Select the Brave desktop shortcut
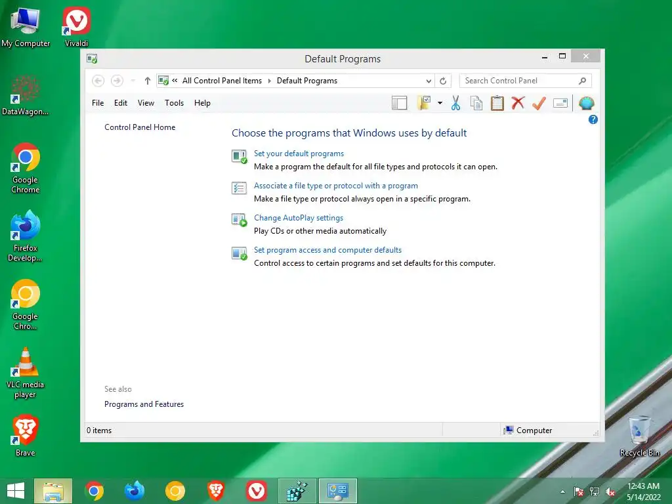This screenshot has height=504, width=672. (x=26, y=436)
